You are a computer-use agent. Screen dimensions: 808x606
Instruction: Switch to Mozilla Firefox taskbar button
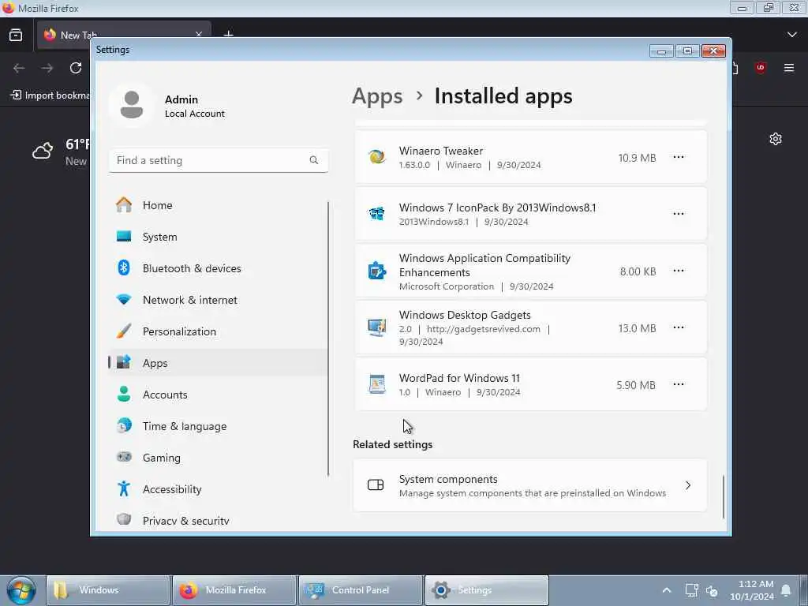pos(234,590)
